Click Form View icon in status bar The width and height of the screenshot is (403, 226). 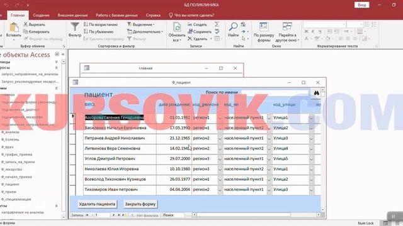(385, 223)
